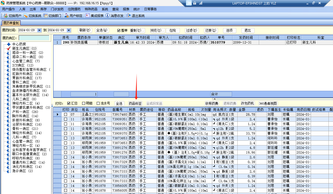Select 消化内科病区 in ward tree

pos(27,167)
